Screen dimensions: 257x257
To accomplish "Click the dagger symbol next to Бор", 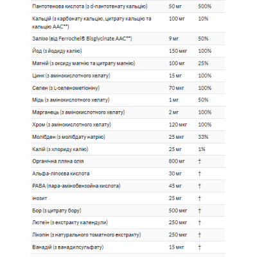I will click(200, 211).
